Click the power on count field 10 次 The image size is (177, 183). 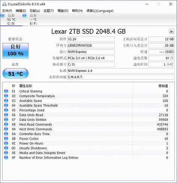click(x=161, y=58)
